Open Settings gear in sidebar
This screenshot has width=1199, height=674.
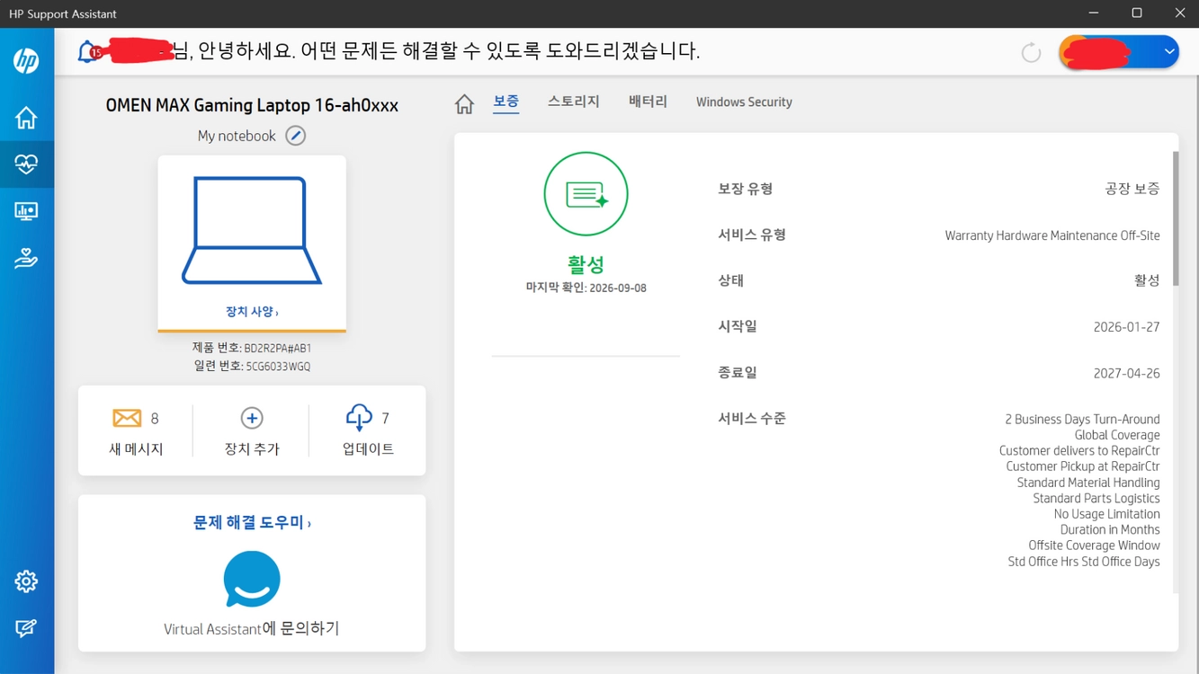26,581
